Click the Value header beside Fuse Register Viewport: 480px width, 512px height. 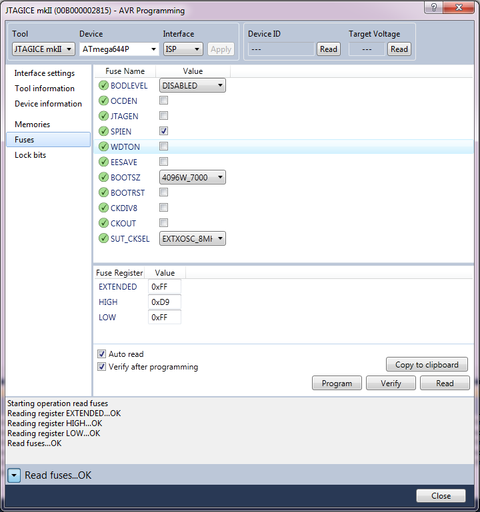coord(165,273)
